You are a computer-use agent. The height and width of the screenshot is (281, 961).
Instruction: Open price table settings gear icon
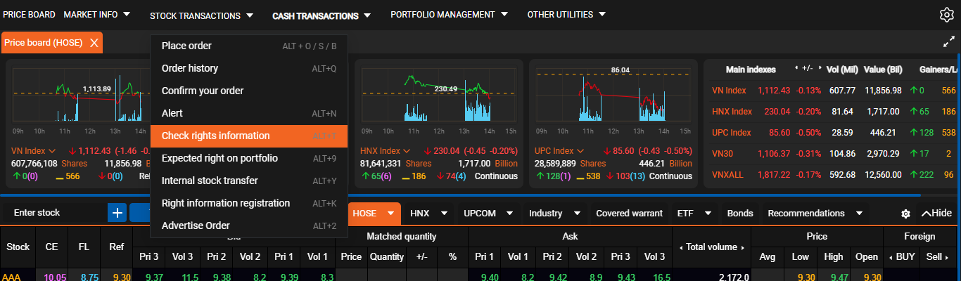[905, 214]
